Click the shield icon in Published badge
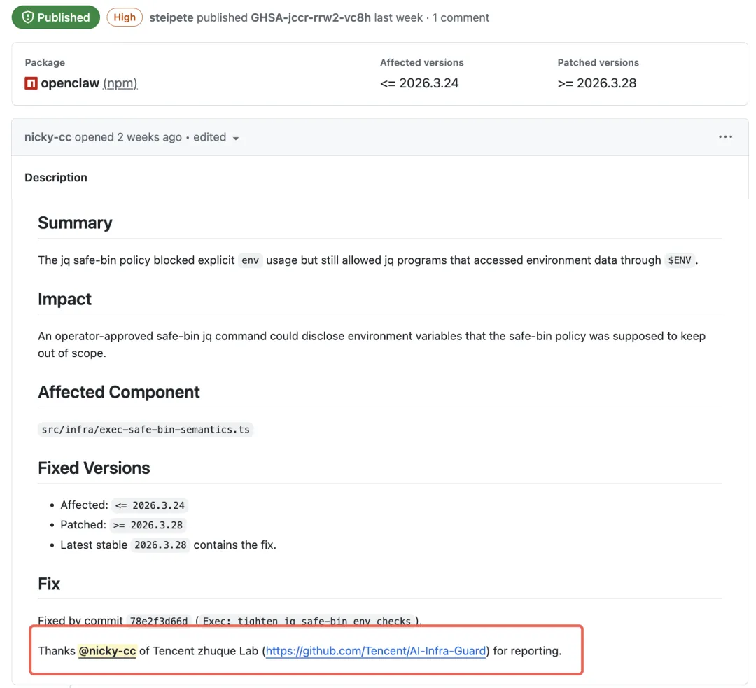Screen dimensions: 756x688 (27, 17)
